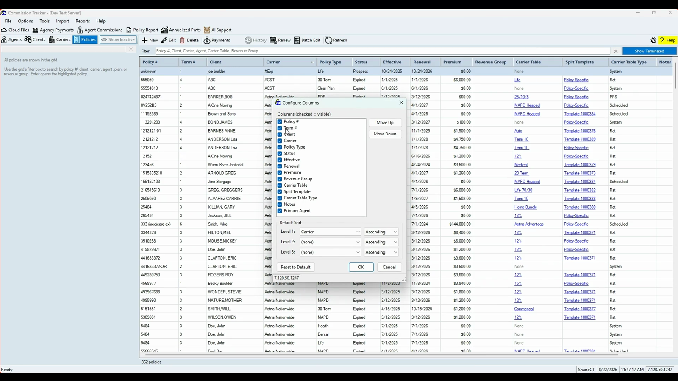The width and height of the screenshot is (678, 381).
Task: Select Split Template in the columns list
Action: coord(297,191)
